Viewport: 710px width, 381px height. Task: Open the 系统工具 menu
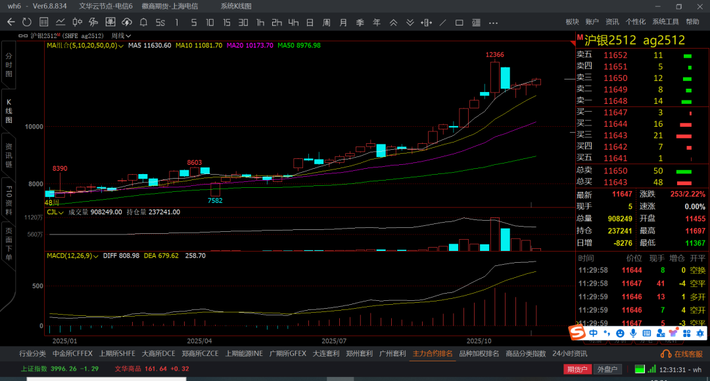point(665,22)
